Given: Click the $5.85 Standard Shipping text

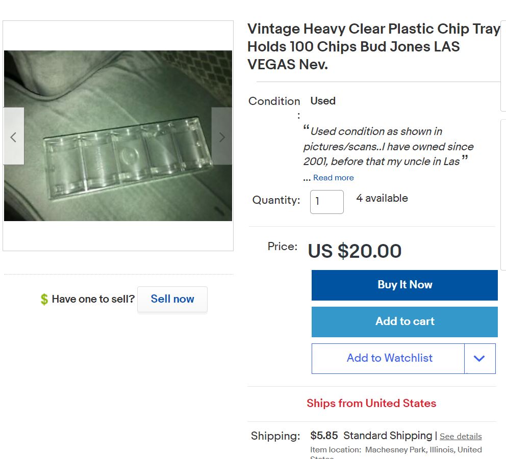Looking at the screenshot, I should tap(371, 436).
